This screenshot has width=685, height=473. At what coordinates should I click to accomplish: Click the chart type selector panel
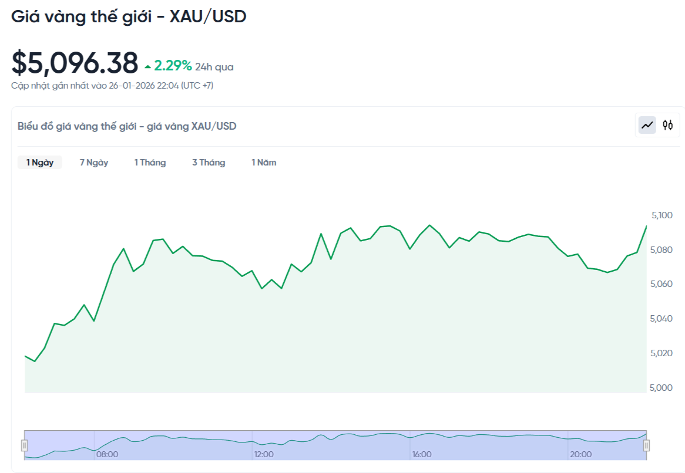point(657,125)
